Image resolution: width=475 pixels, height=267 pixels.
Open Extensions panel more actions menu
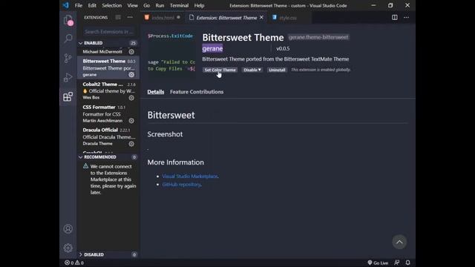130,17
